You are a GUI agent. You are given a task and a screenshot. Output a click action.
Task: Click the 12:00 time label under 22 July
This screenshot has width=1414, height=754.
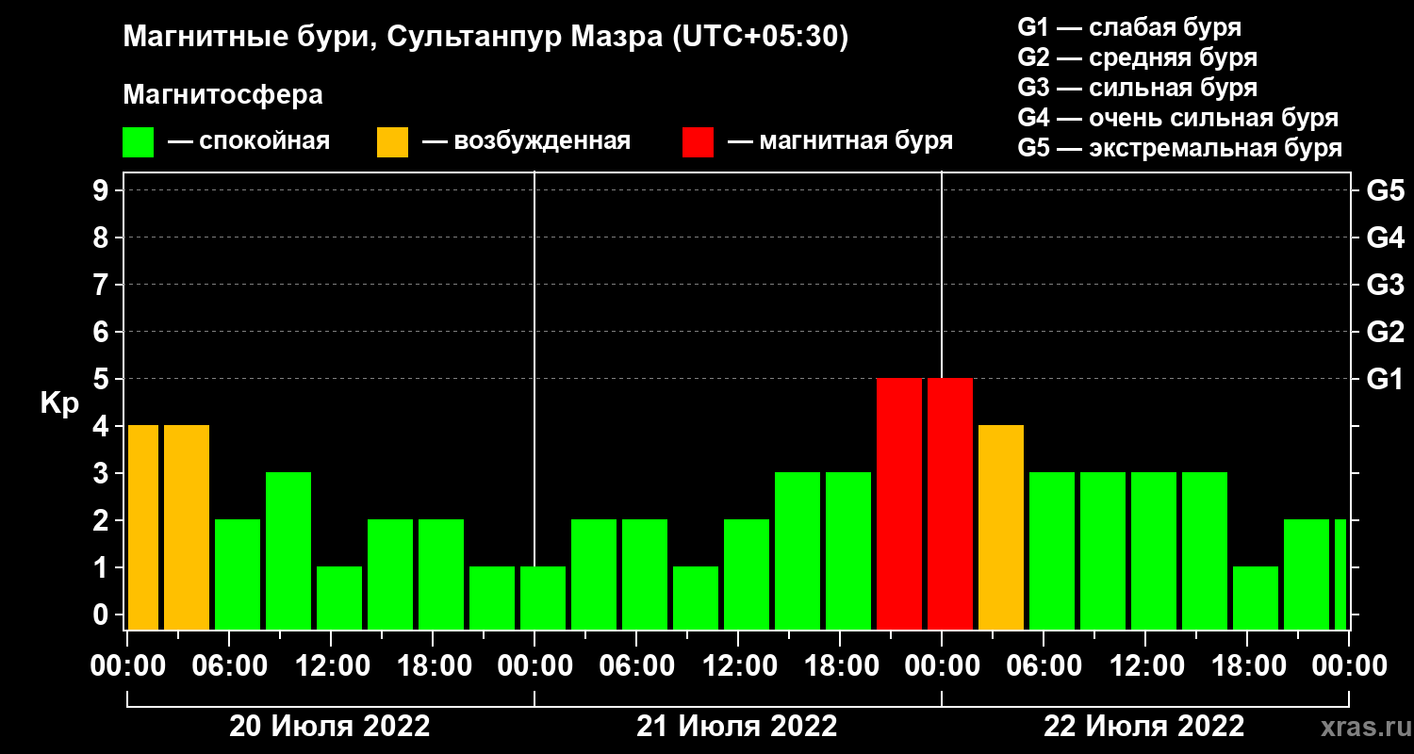pos(1146,666)
